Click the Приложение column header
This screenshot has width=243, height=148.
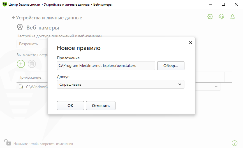(30, 77)
